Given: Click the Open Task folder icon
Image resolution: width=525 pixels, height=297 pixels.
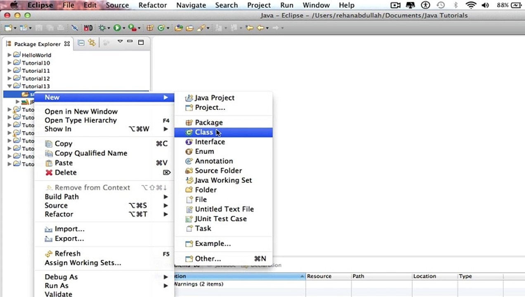Looking at the screenshot, I should (x=190, y=28).
